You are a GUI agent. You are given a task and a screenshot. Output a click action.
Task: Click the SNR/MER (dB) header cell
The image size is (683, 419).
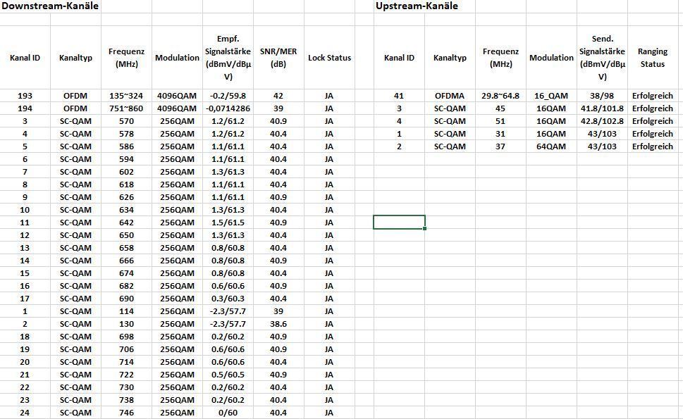click(x=278, y=58)
